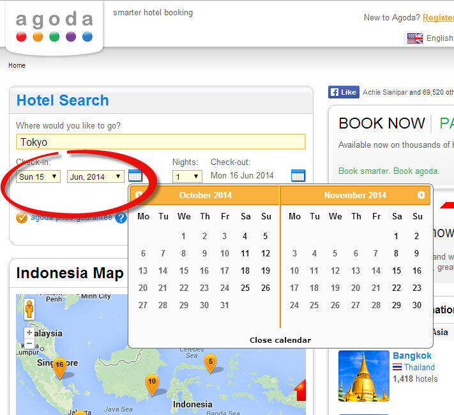This screenshot has width=454, height=415.
Task: Select October 19 in calendar
Action: coord(266,270)
